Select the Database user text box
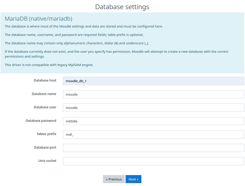245x186 pixels. (x=153, y=108)
